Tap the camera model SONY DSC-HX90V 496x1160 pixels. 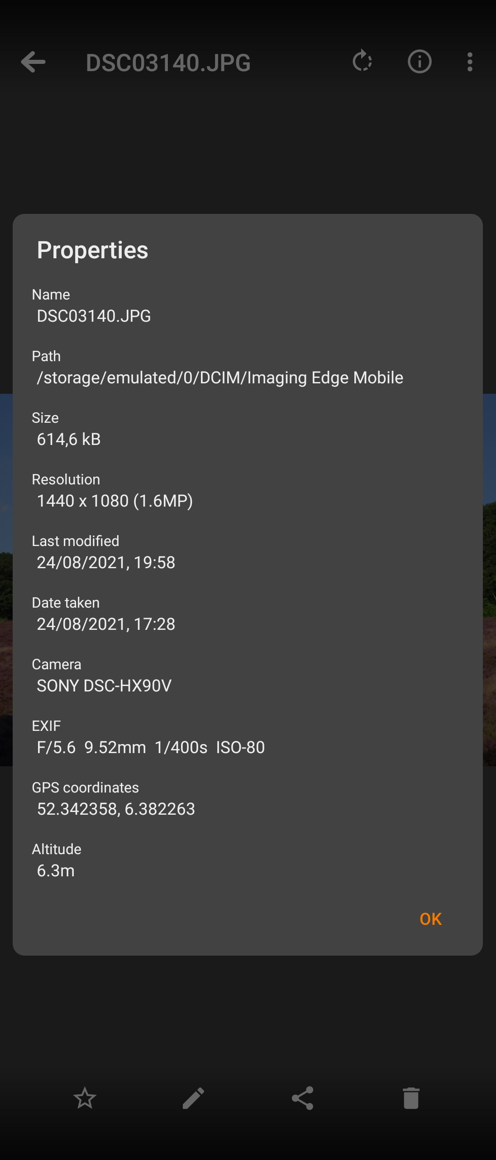104,686
